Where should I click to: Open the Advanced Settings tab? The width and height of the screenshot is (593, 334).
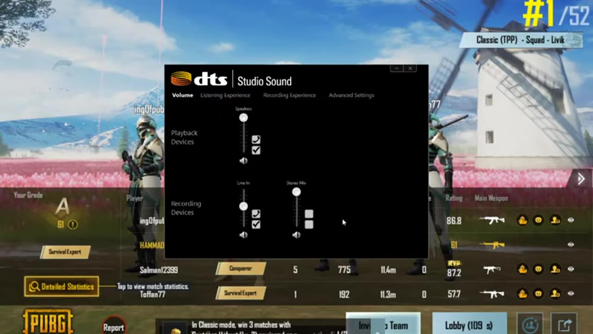(x=351, y=95)
